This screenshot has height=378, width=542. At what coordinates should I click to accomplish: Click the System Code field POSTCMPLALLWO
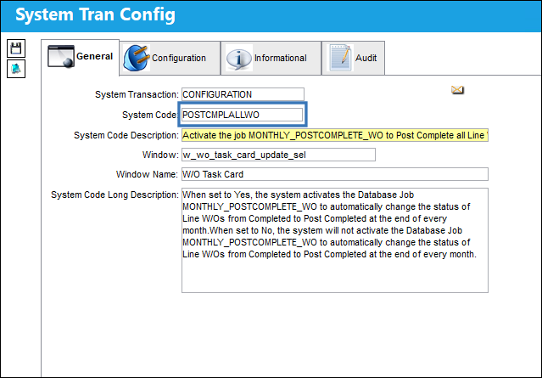click(x=243, y=115)
